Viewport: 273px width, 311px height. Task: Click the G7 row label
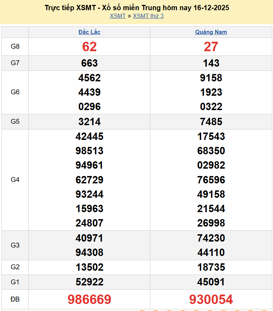tap(15, 63)
